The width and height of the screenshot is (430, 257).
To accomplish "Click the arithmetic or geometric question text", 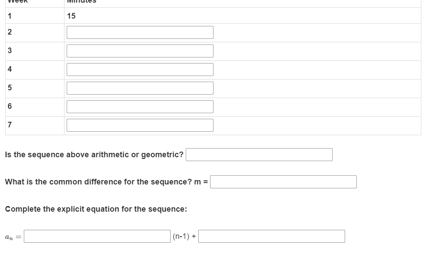I will point(93,154).
